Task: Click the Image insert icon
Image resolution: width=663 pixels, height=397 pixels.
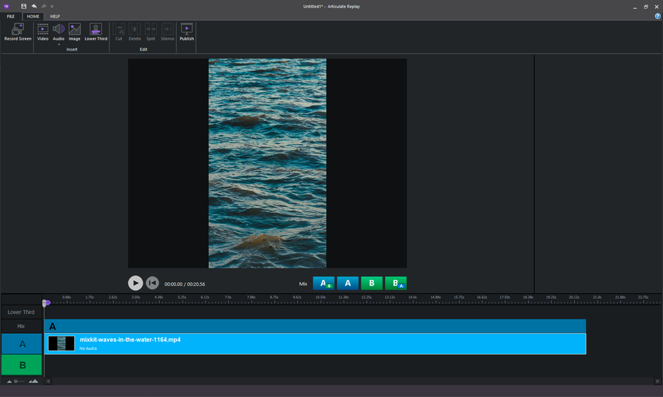Action: pyautogui.click(x=74, y=30)
